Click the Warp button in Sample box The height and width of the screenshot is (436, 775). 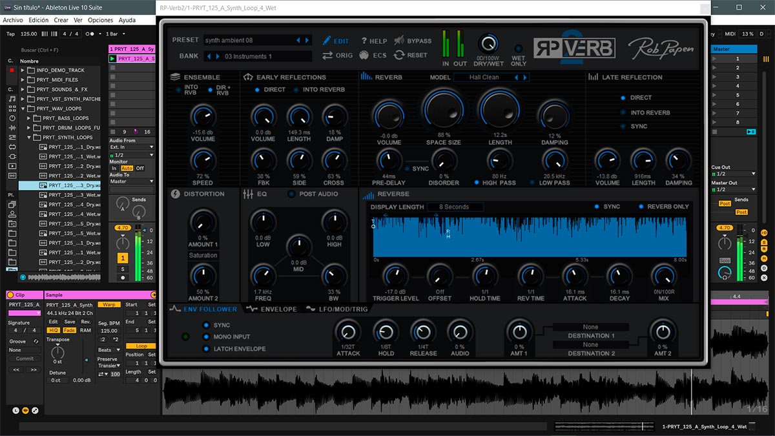click(x=109, y=304)
